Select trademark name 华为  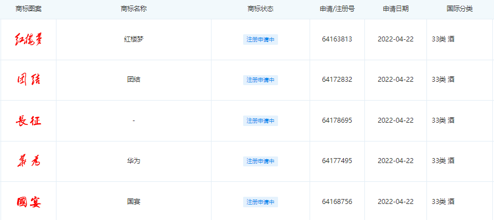coord(133,161)
